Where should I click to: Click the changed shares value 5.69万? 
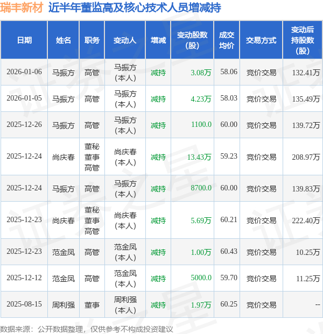point(201,221)
